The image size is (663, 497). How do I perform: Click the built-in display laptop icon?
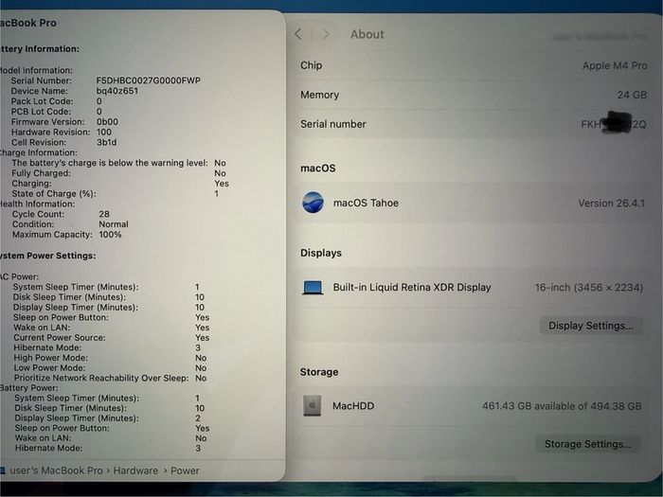313,288
